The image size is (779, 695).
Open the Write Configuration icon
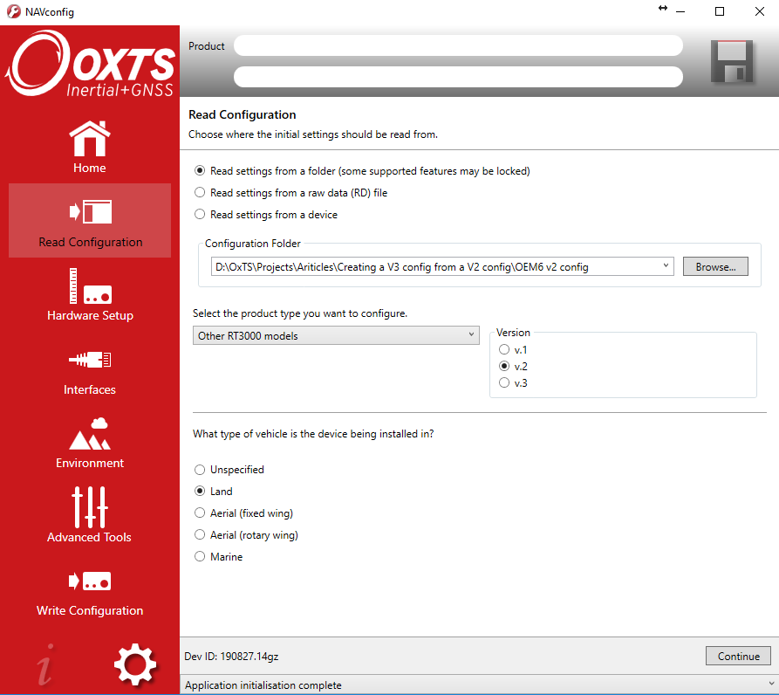[90, 581]
